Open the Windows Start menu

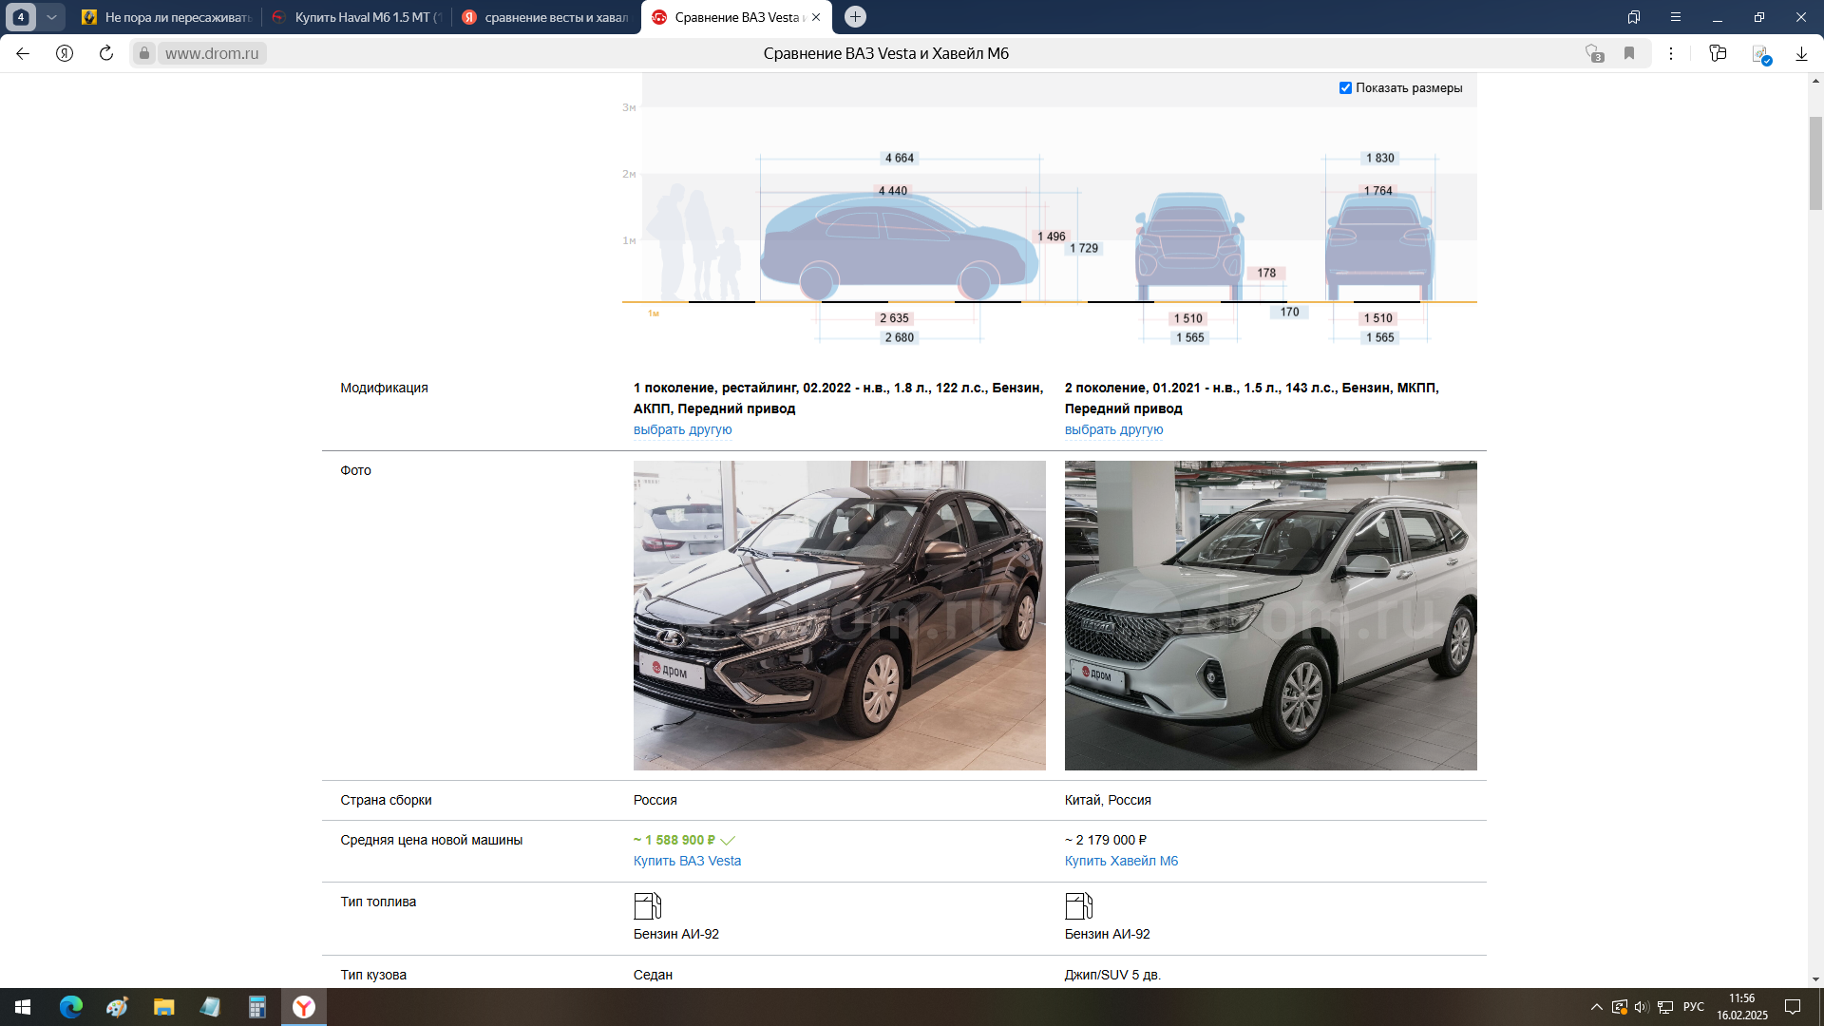23,1007
